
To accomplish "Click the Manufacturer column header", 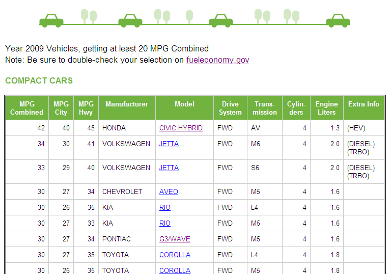I will pyautogui.click(x=127, y=108).
